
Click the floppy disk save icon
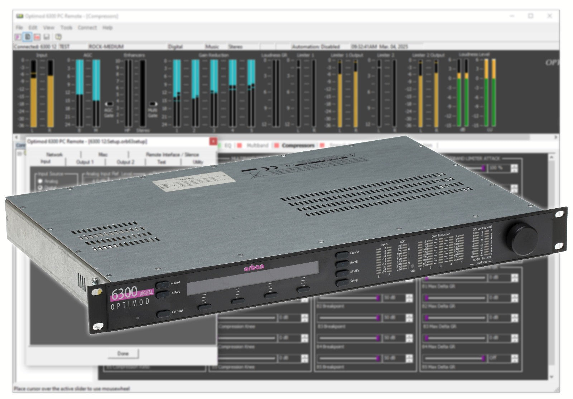(x=46, y=37)
